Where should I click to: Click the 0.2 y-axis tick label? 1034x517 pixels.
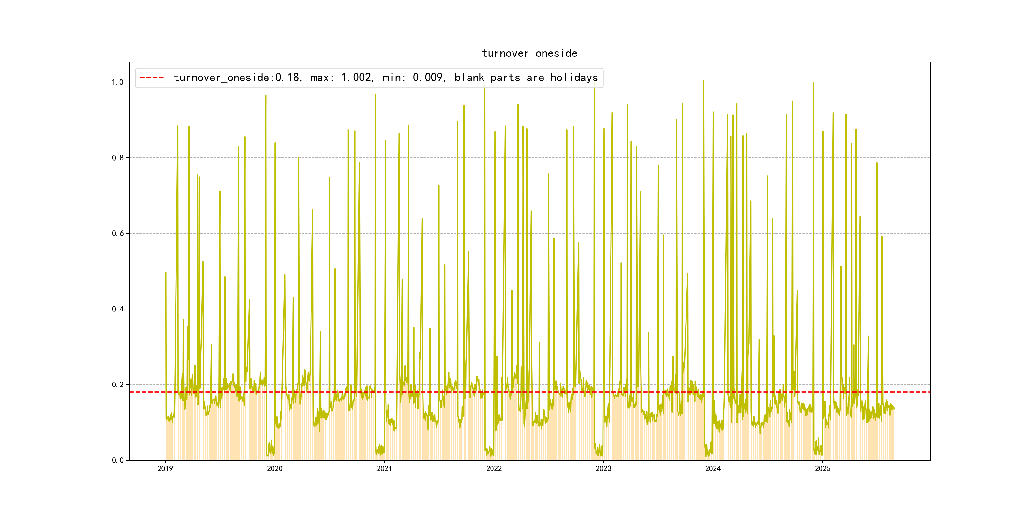117,385
